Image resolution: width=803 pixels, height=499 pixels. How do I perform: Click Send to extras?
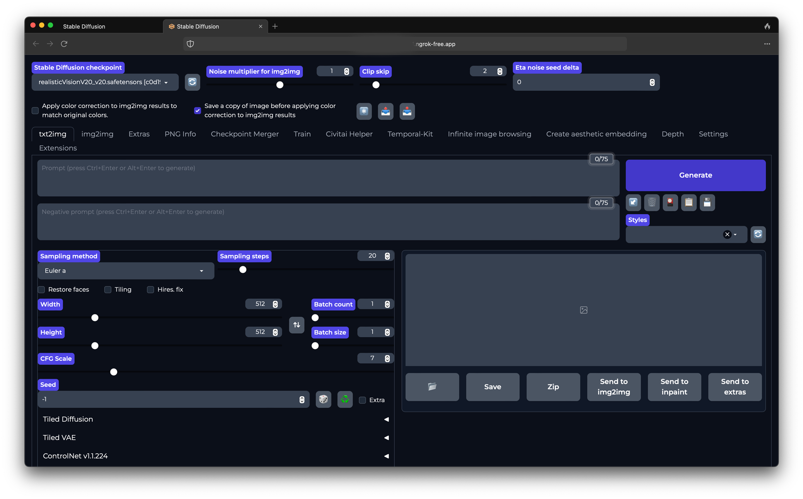[x=735, y=387]
